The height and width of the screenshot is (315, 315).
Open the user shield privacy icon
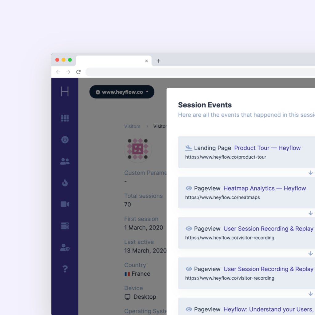pyautogui.click(x=65, y=248)
